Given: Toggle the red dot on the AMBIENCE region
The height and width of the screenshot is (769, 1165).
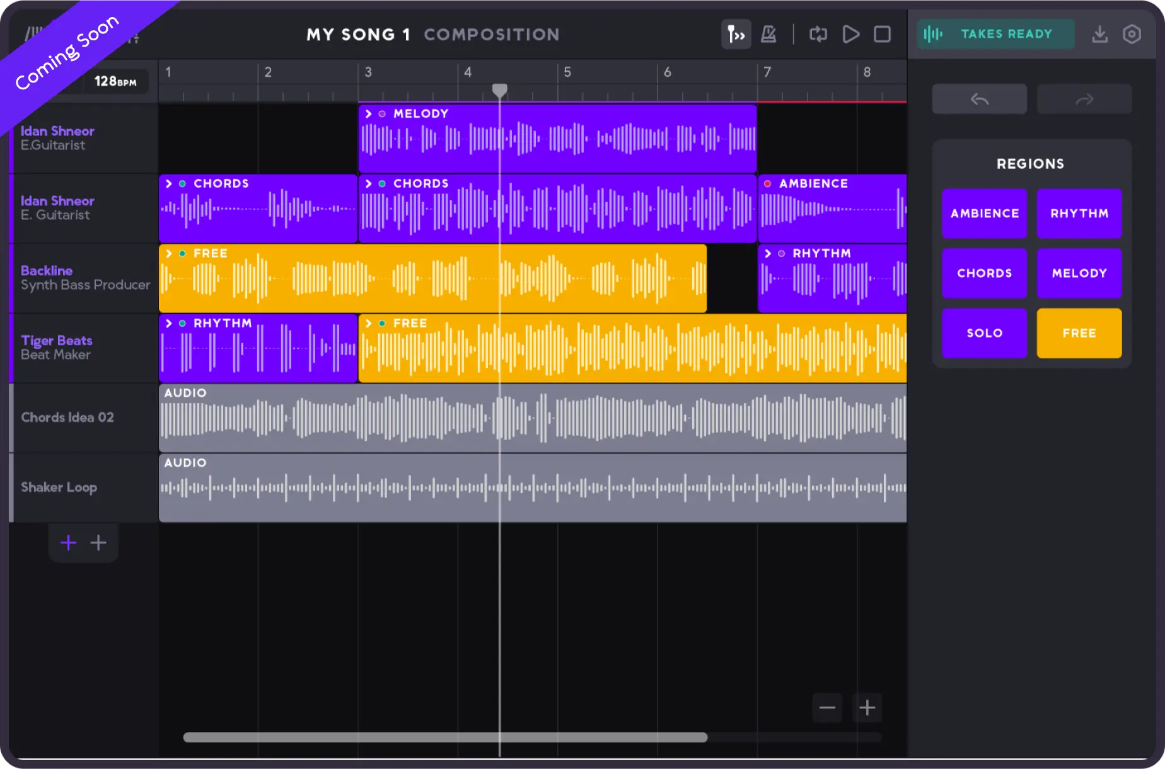Looking at the screenshot, I should click(767, 183).
